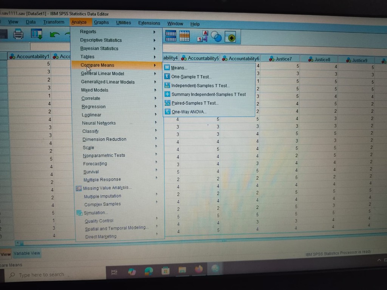Image resolution: width=387 pixels, height=290 pixels.
Task: Open Microsoft Edge from the taskbar
Action: tap(149, 271)
